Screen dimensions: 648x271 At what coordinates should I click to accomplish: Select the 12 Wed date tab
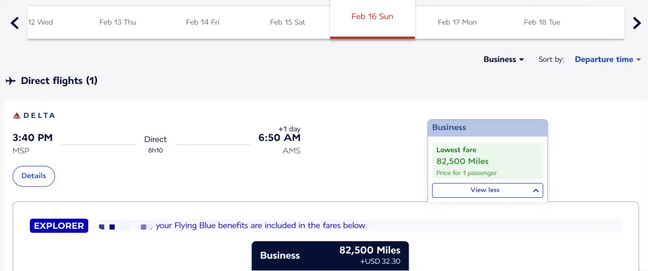pyautogui.click(x=41, y=22)
